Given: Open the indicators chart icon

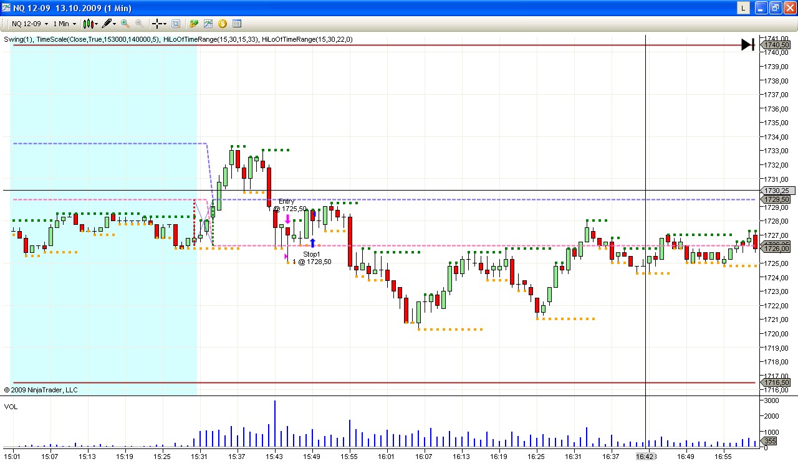Looking at the screenshot, I should pyautogui.click(x=208, y=24).
